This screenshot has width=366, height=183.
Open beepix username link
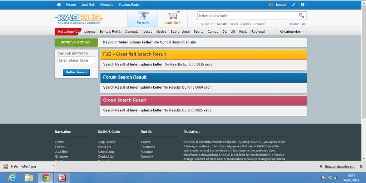[281, 5]
